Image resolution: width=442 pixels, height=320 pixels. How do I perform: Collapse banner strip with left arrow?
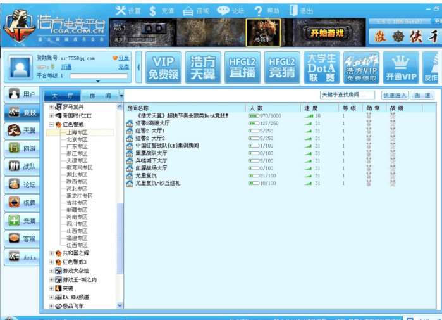(x=138, y=67)
